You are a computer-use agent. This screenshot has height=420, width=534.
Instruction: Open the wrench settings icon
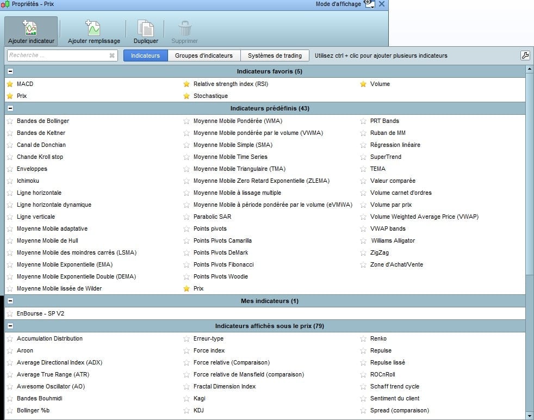[525, 55]
